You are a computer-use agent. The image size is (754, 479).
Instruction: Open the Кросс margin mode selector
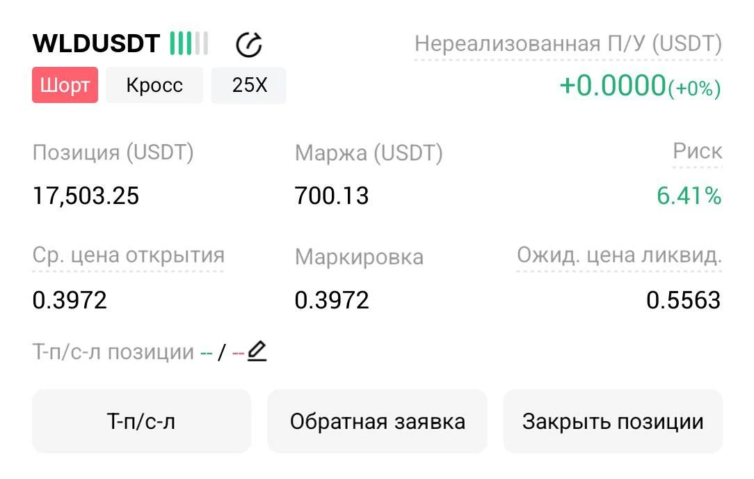pos(154,85)
